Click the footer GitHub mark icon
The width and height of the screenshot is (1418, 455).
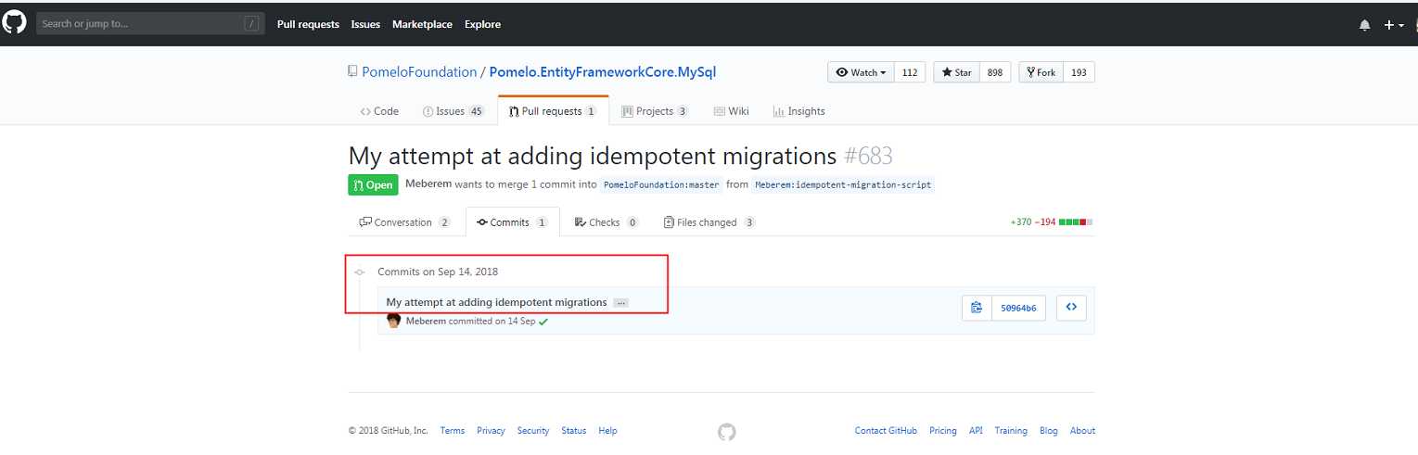727,432
